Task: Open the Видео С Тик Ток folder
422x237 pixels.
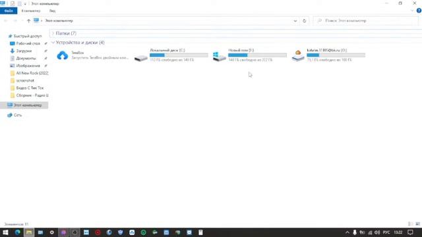Action: (30, 88)
